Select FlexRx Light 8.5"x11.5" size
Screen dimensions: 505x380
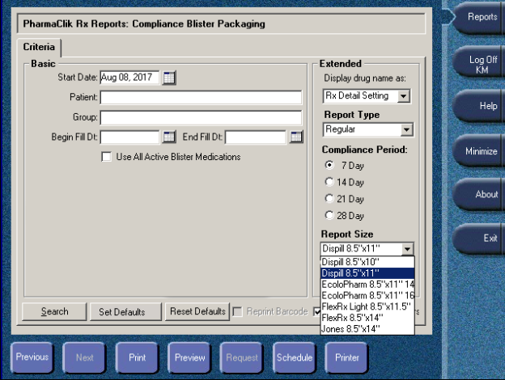[367, 306]
